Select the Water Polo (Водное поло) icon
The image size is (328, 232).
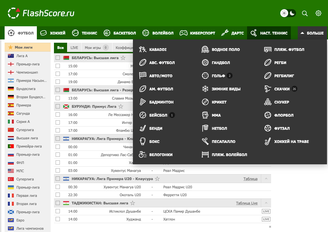[x=205, y=50]
